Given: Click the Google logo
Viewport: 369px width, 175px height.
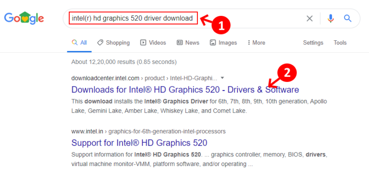Looking at the screenshot, I should pos(24,18).
